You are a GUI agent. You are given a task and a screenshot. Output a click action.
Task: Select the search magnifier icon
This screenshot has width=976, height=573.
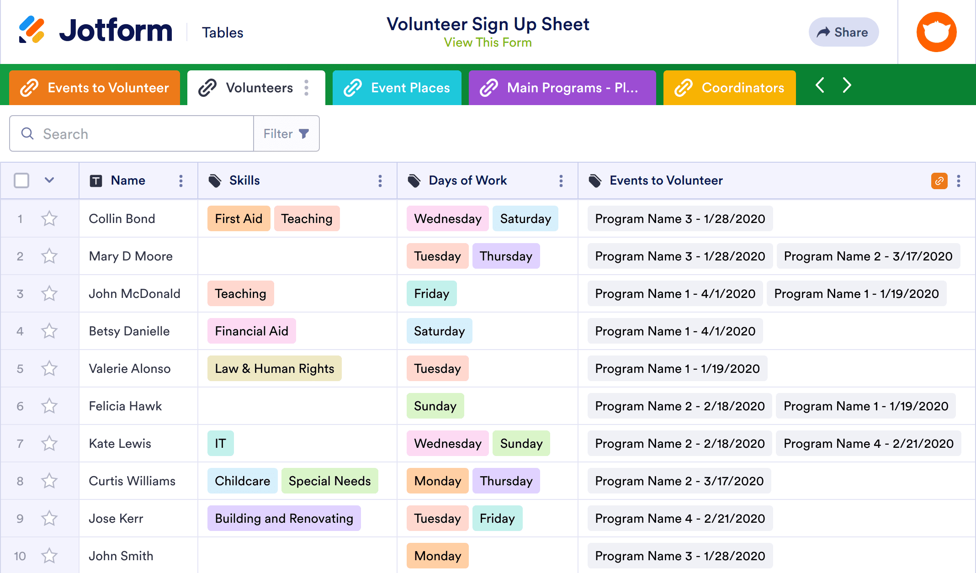[x=27, y=133]
